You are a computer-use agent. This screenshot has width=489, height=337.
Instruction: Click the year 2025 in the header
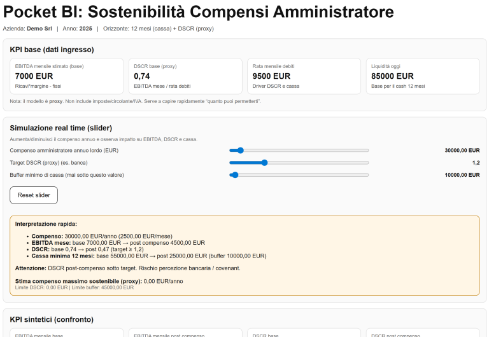point(85,29)
